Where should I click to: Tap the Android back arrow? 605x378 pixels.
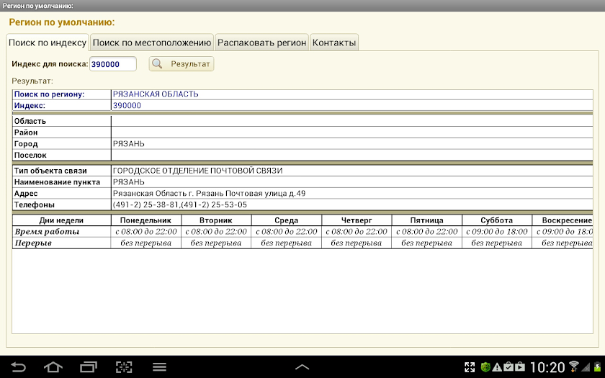pyautogui.click(x=18, y=366)
